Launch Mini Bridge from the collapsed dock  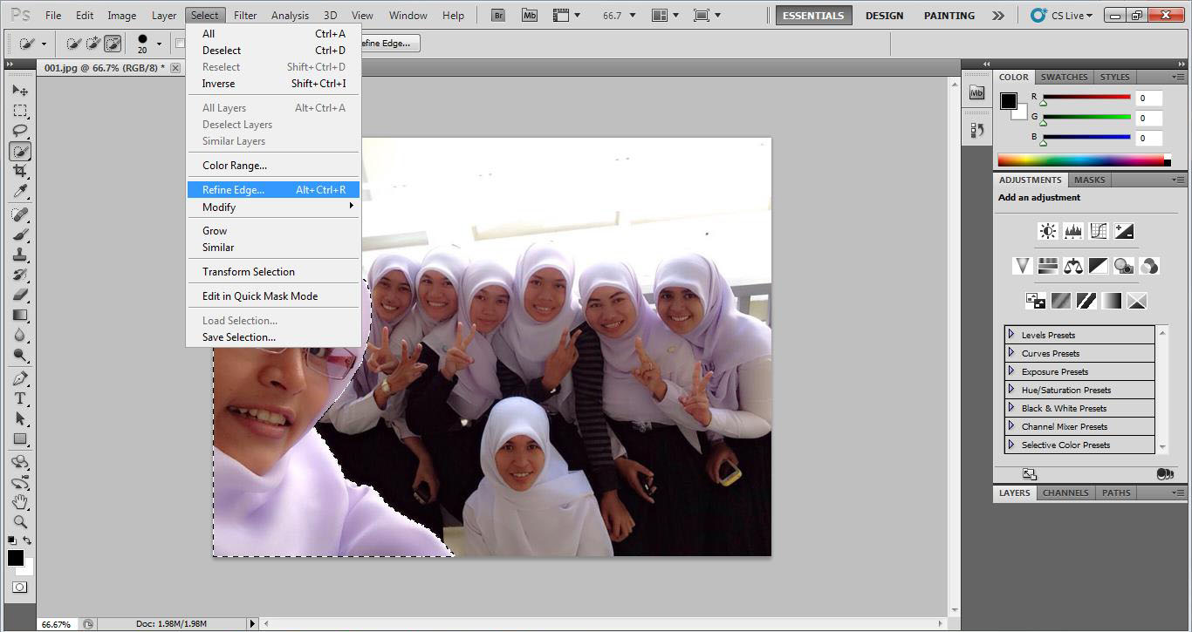pos(976,93)
